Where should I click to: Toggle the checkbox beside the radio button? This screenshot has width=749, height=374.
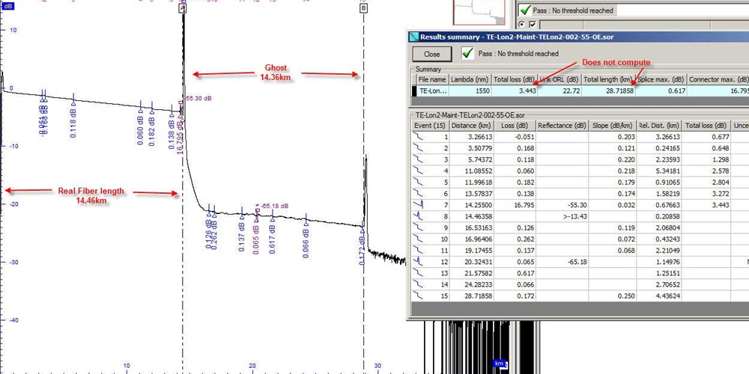pyautogui.click(x=532, y=24)
